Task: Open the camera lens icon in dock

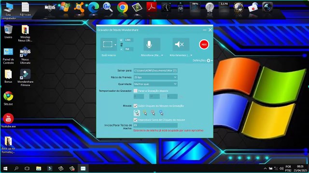Action: (267, 7)
